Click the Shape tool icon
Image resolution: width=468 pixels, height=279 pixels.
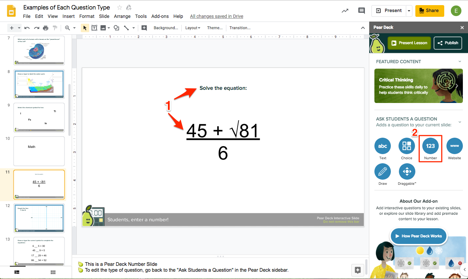pyautogui.click(x=116, y=28)
